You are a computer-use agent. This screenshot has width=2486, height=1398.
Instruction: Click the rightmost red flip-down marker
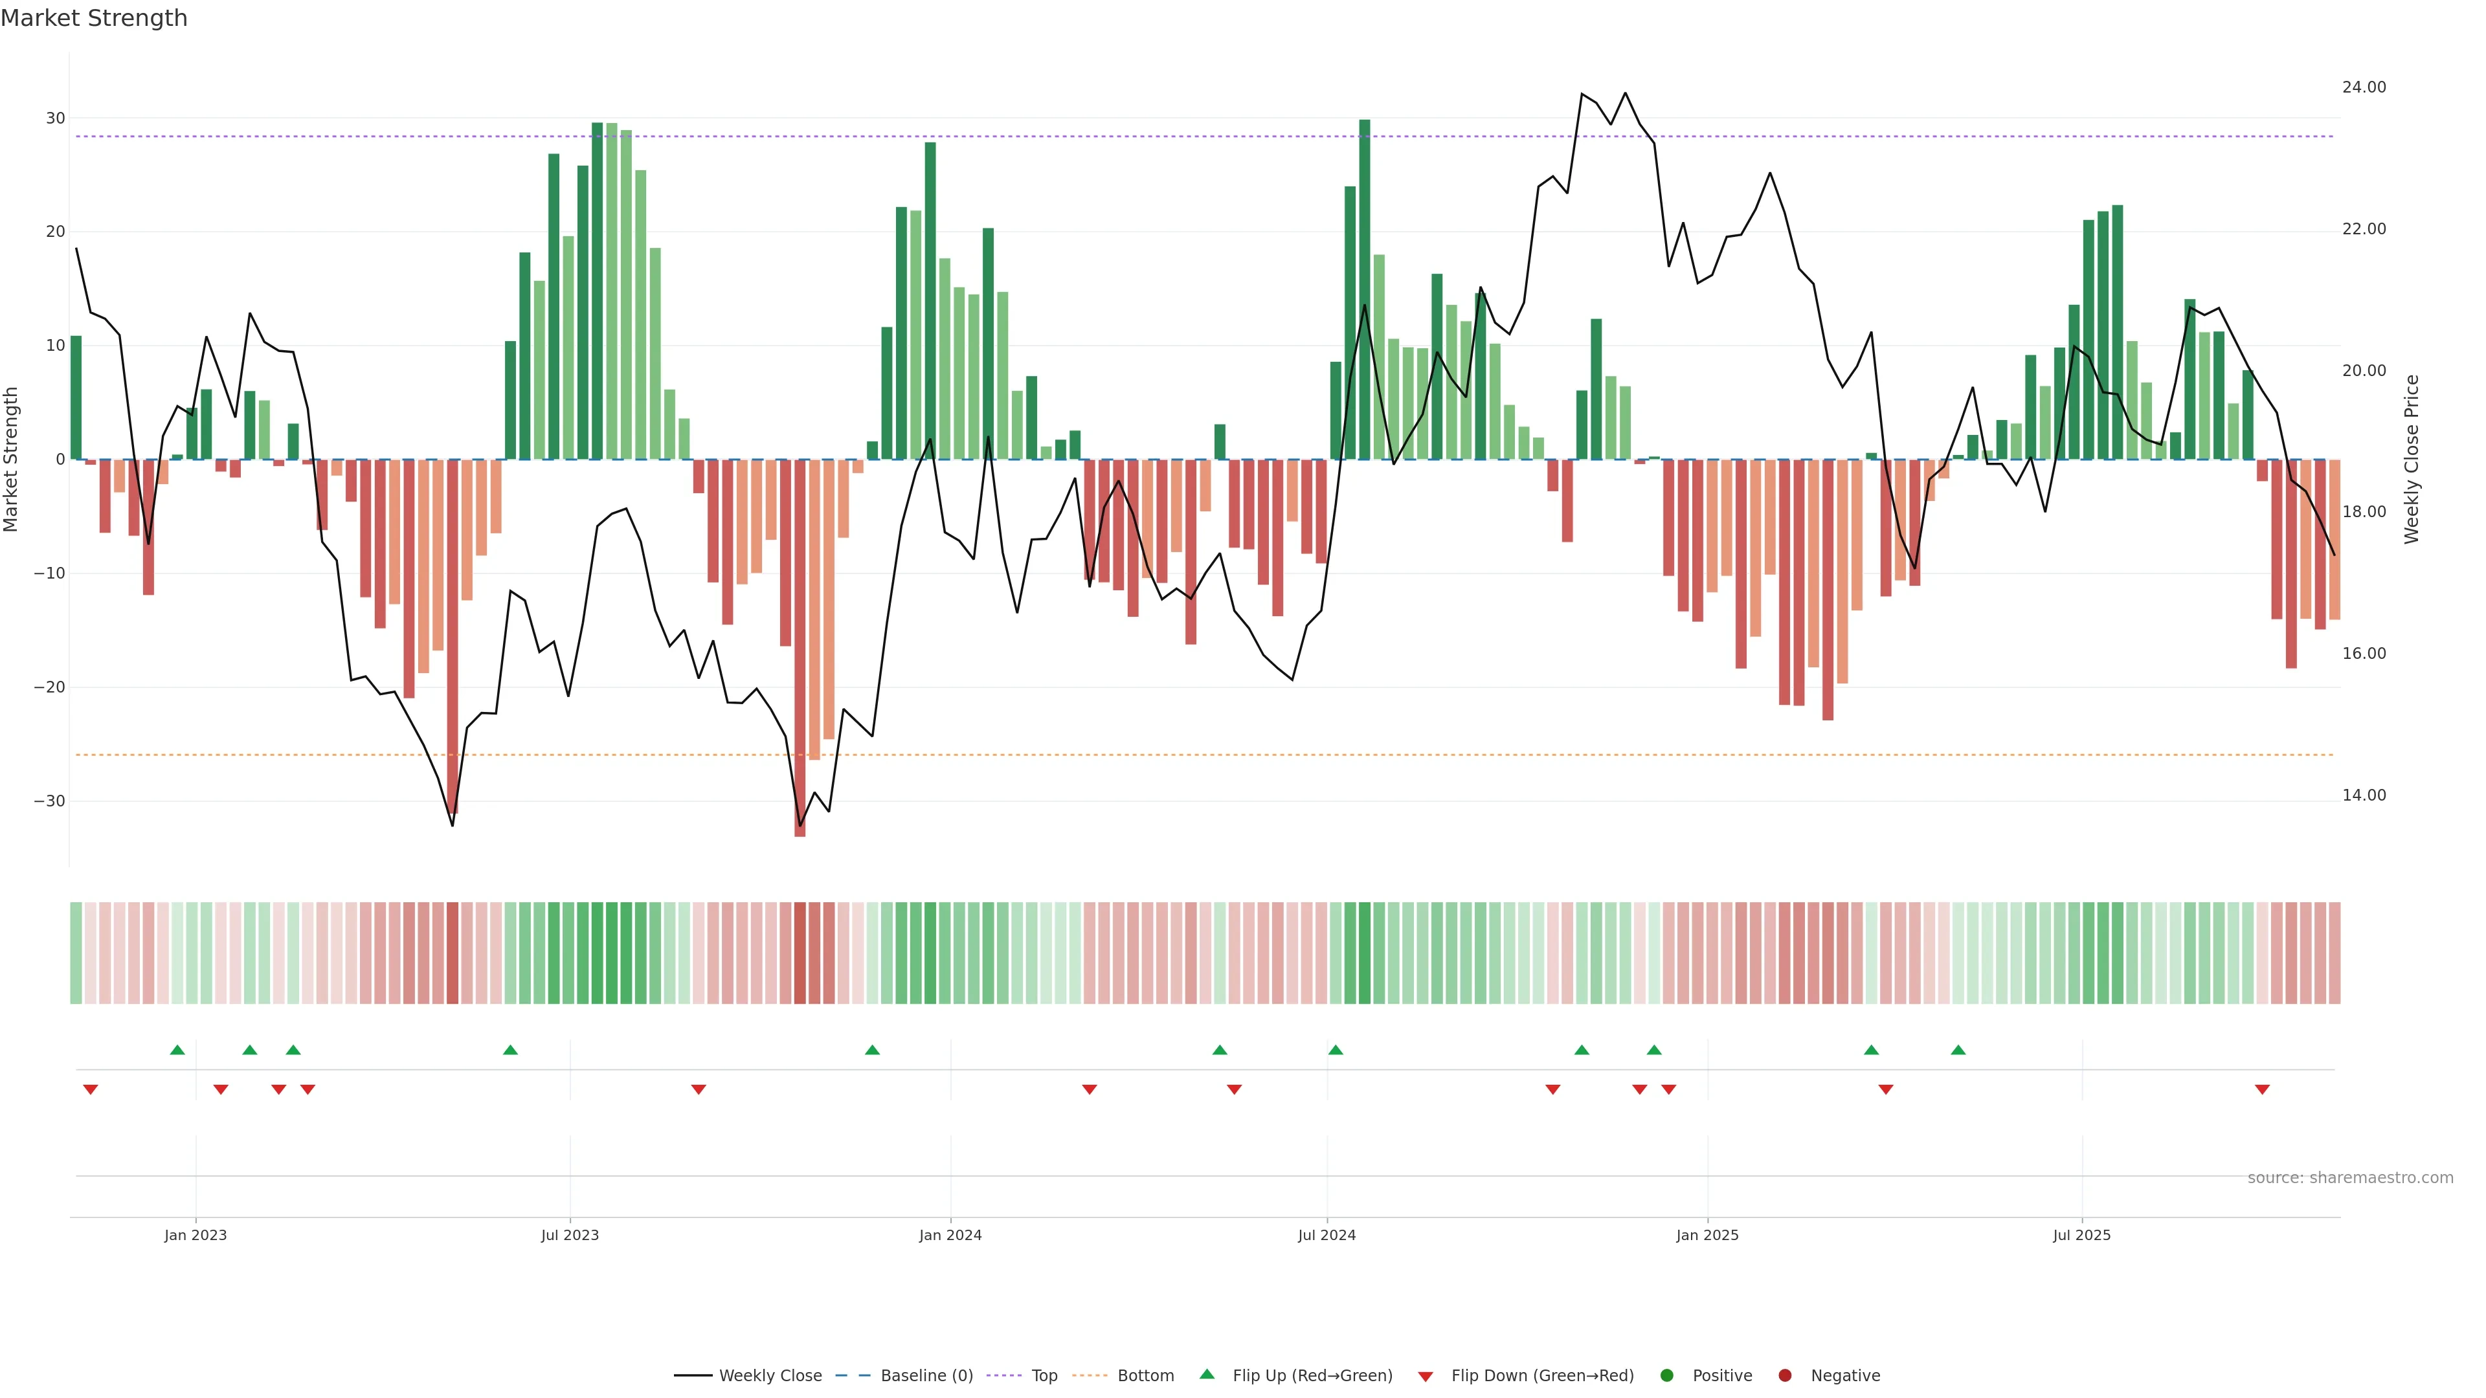click(x=2262, y=1089)
